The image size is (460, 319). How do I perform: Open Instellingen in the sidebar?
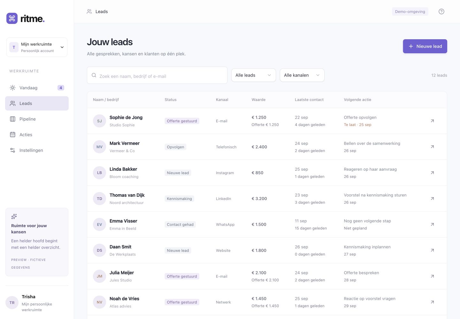point(37,150)
